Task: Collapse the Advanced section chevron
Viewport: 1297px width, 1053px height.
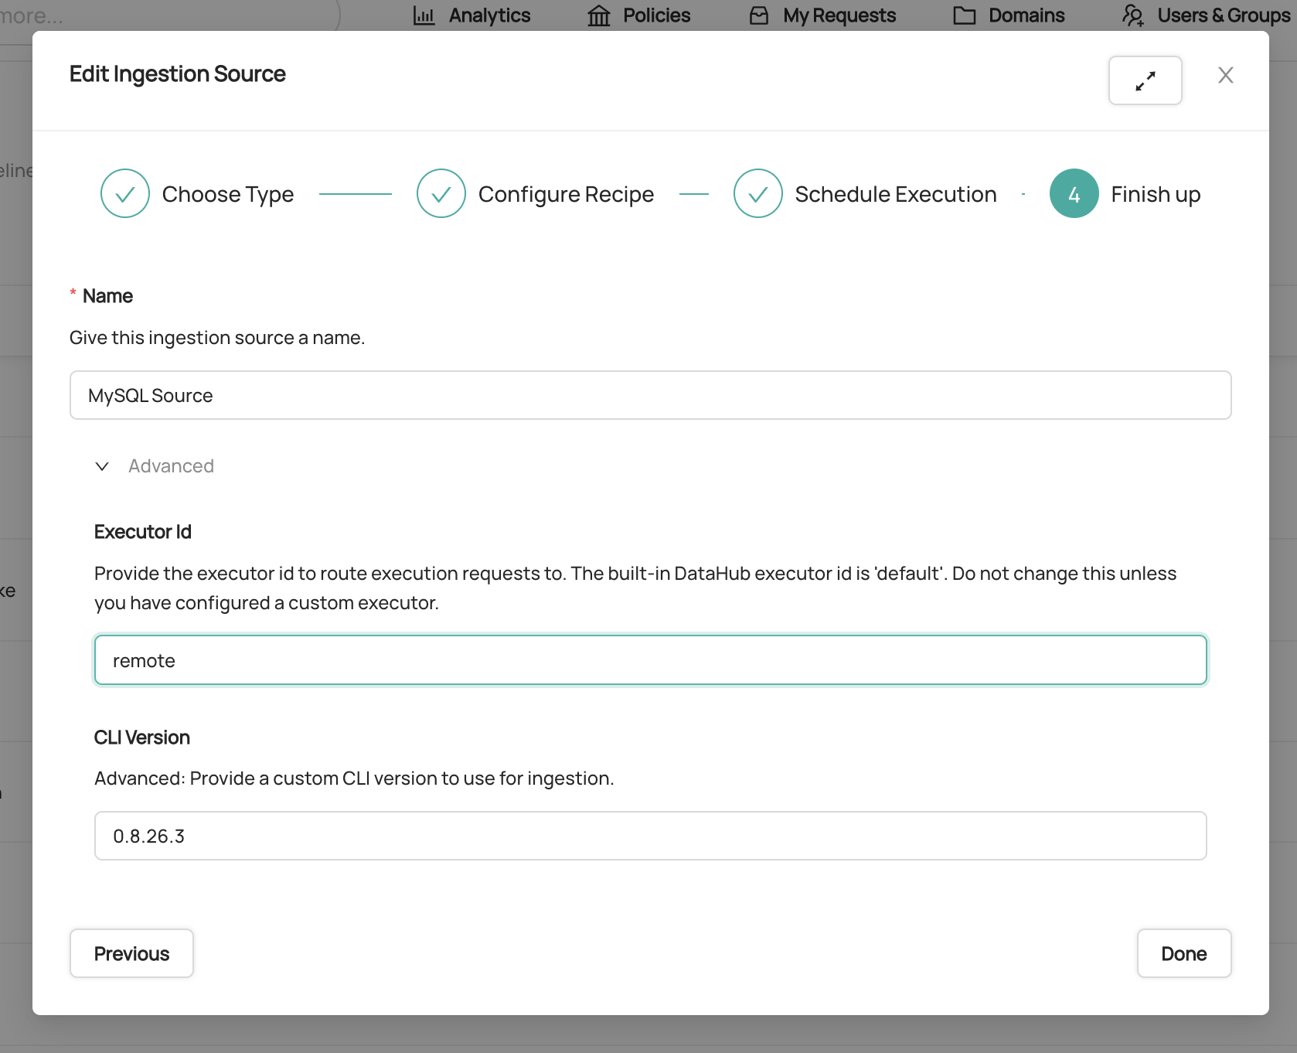Action: point(102,466)
